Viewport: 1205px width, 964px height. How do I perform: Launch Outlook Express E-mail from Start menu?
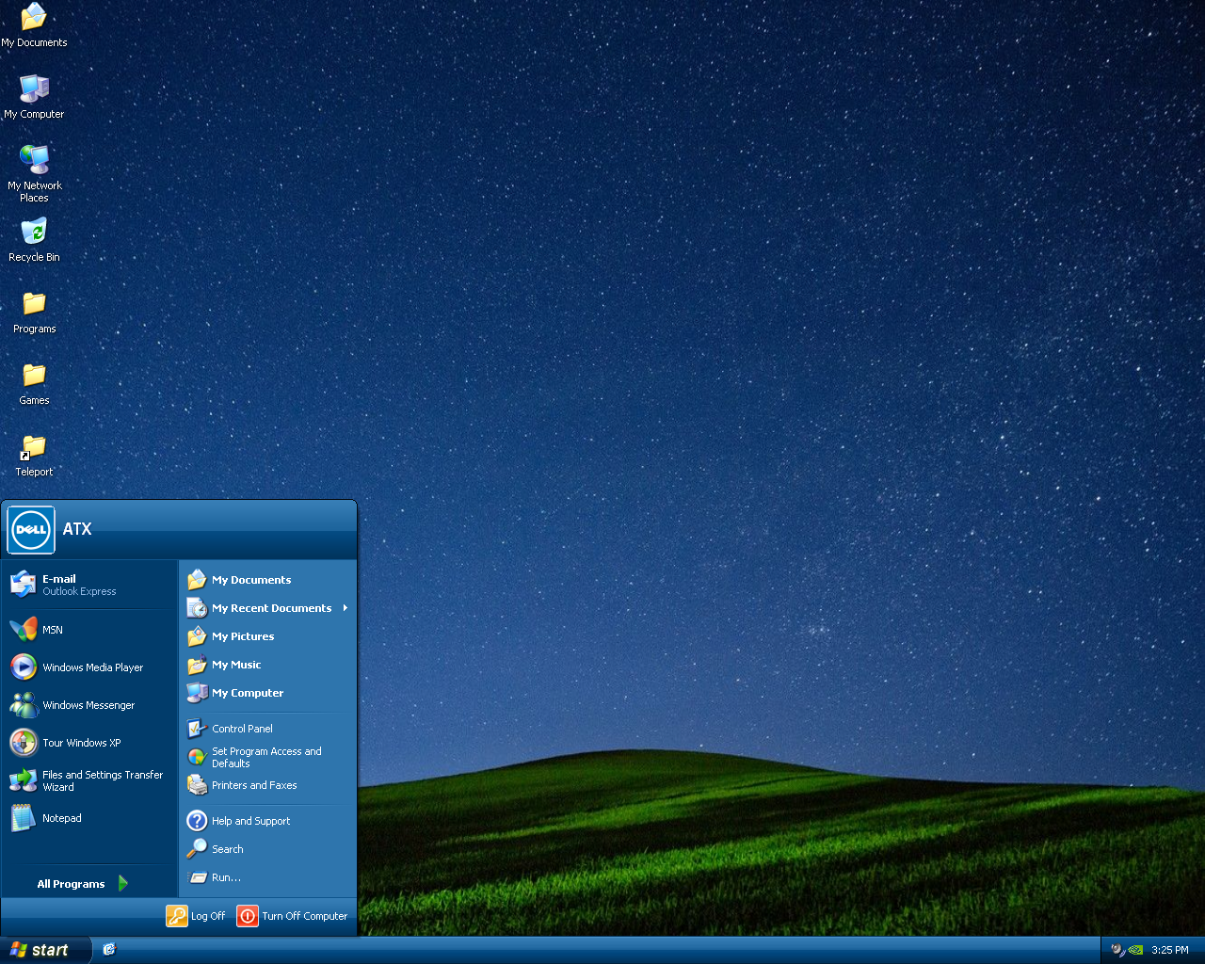pyautogui.click(x=89, y=585)
